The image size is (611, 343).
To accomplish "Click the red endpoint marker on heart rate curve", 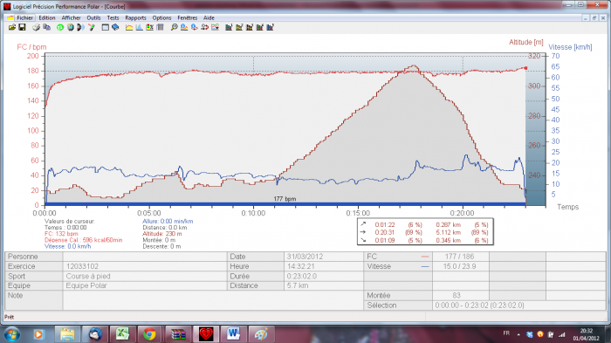I will coord(525,68).
